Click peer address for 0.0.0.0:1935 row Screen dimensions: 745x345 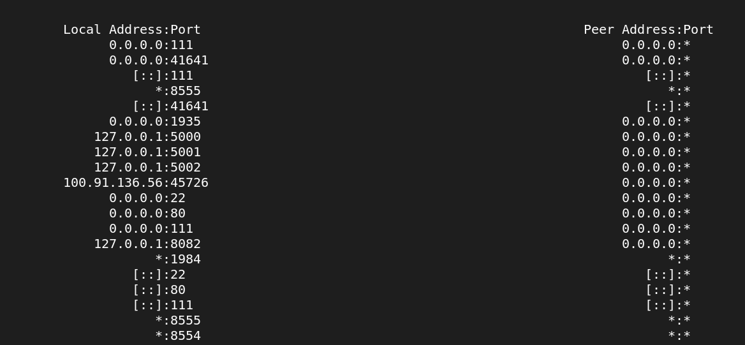(x=656, y=122)
